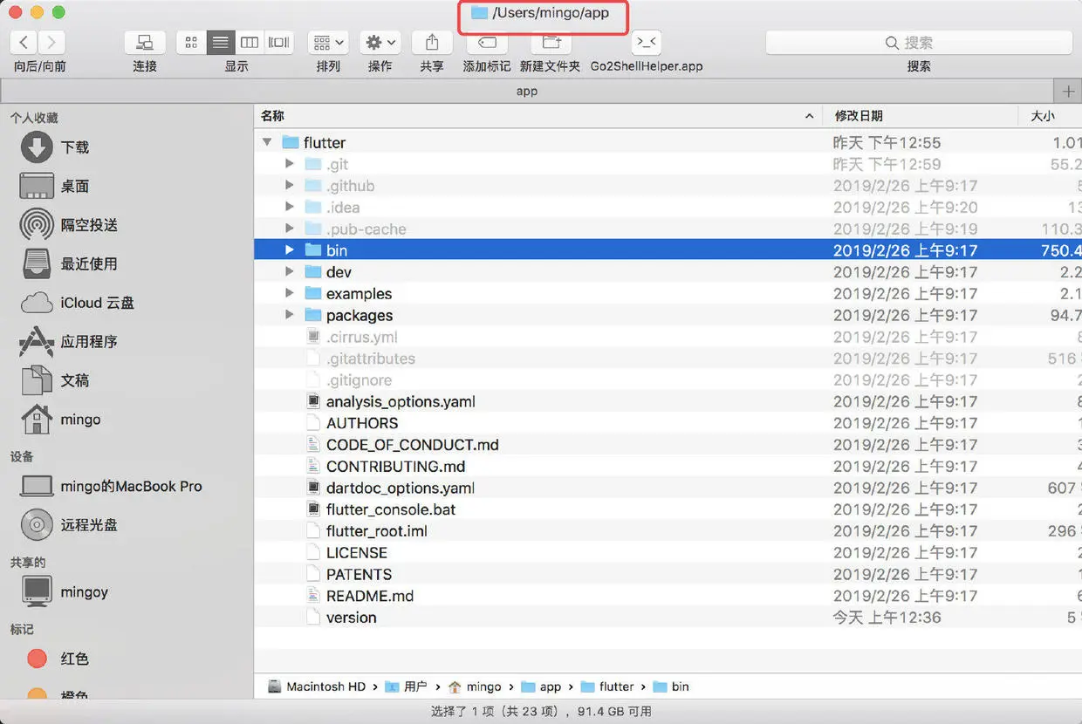Add a new tab with plus button

pyautogui.click(x=1068, y=91)
